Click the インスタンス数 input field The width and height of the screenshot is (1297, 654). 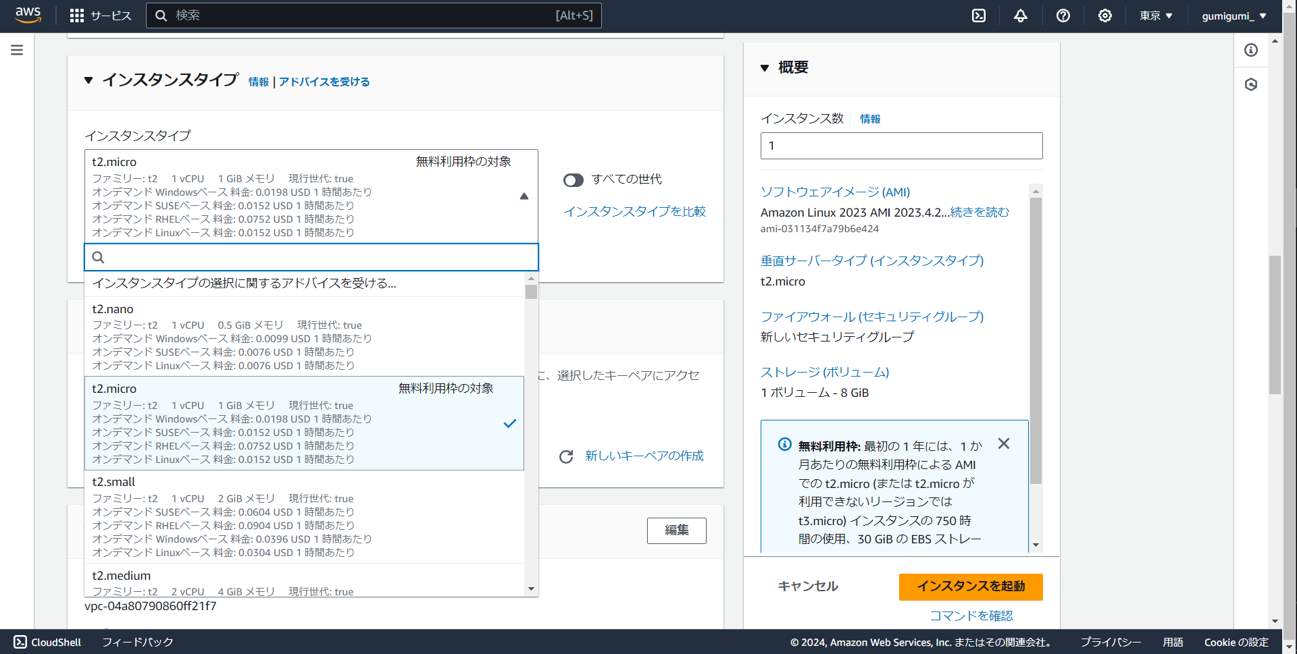coord(901,145)
